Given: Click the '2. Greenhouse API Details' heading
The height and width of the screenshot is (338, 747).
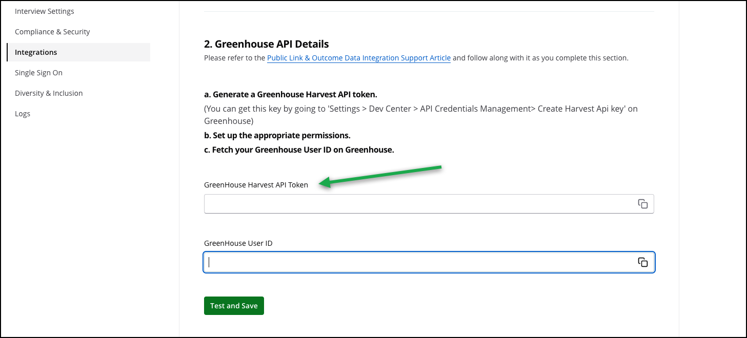Looking at the screenshot, I should (266, 44).
